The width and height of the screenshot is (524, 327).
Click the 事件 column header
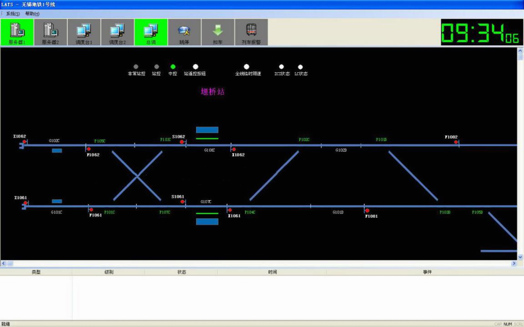coord(427,272)
